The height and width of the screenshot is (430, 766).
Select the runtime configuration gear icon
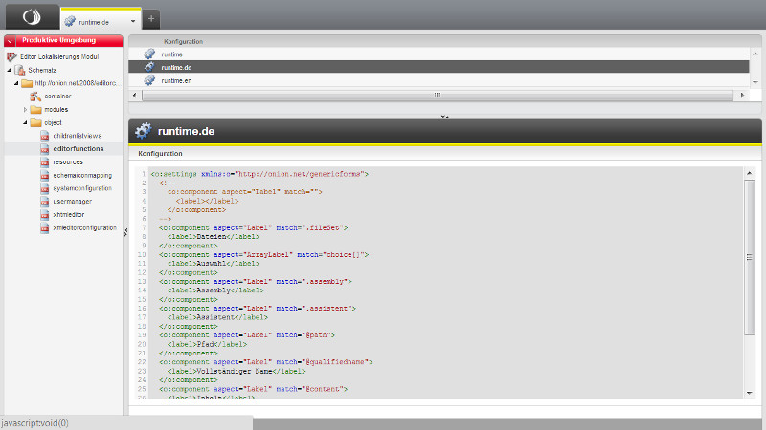click(148, 54)
